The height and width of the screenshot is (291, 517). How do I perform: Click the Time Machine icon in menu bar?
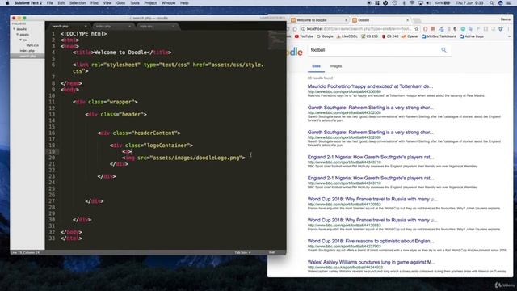point(395,3)
